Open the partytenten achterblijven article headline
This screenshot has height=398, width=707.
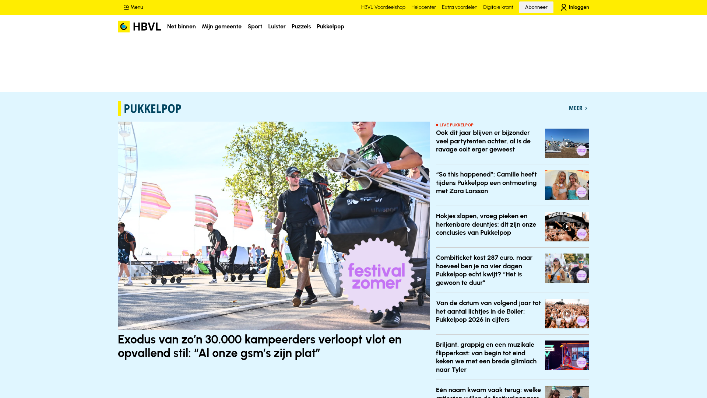click(483, 141)
